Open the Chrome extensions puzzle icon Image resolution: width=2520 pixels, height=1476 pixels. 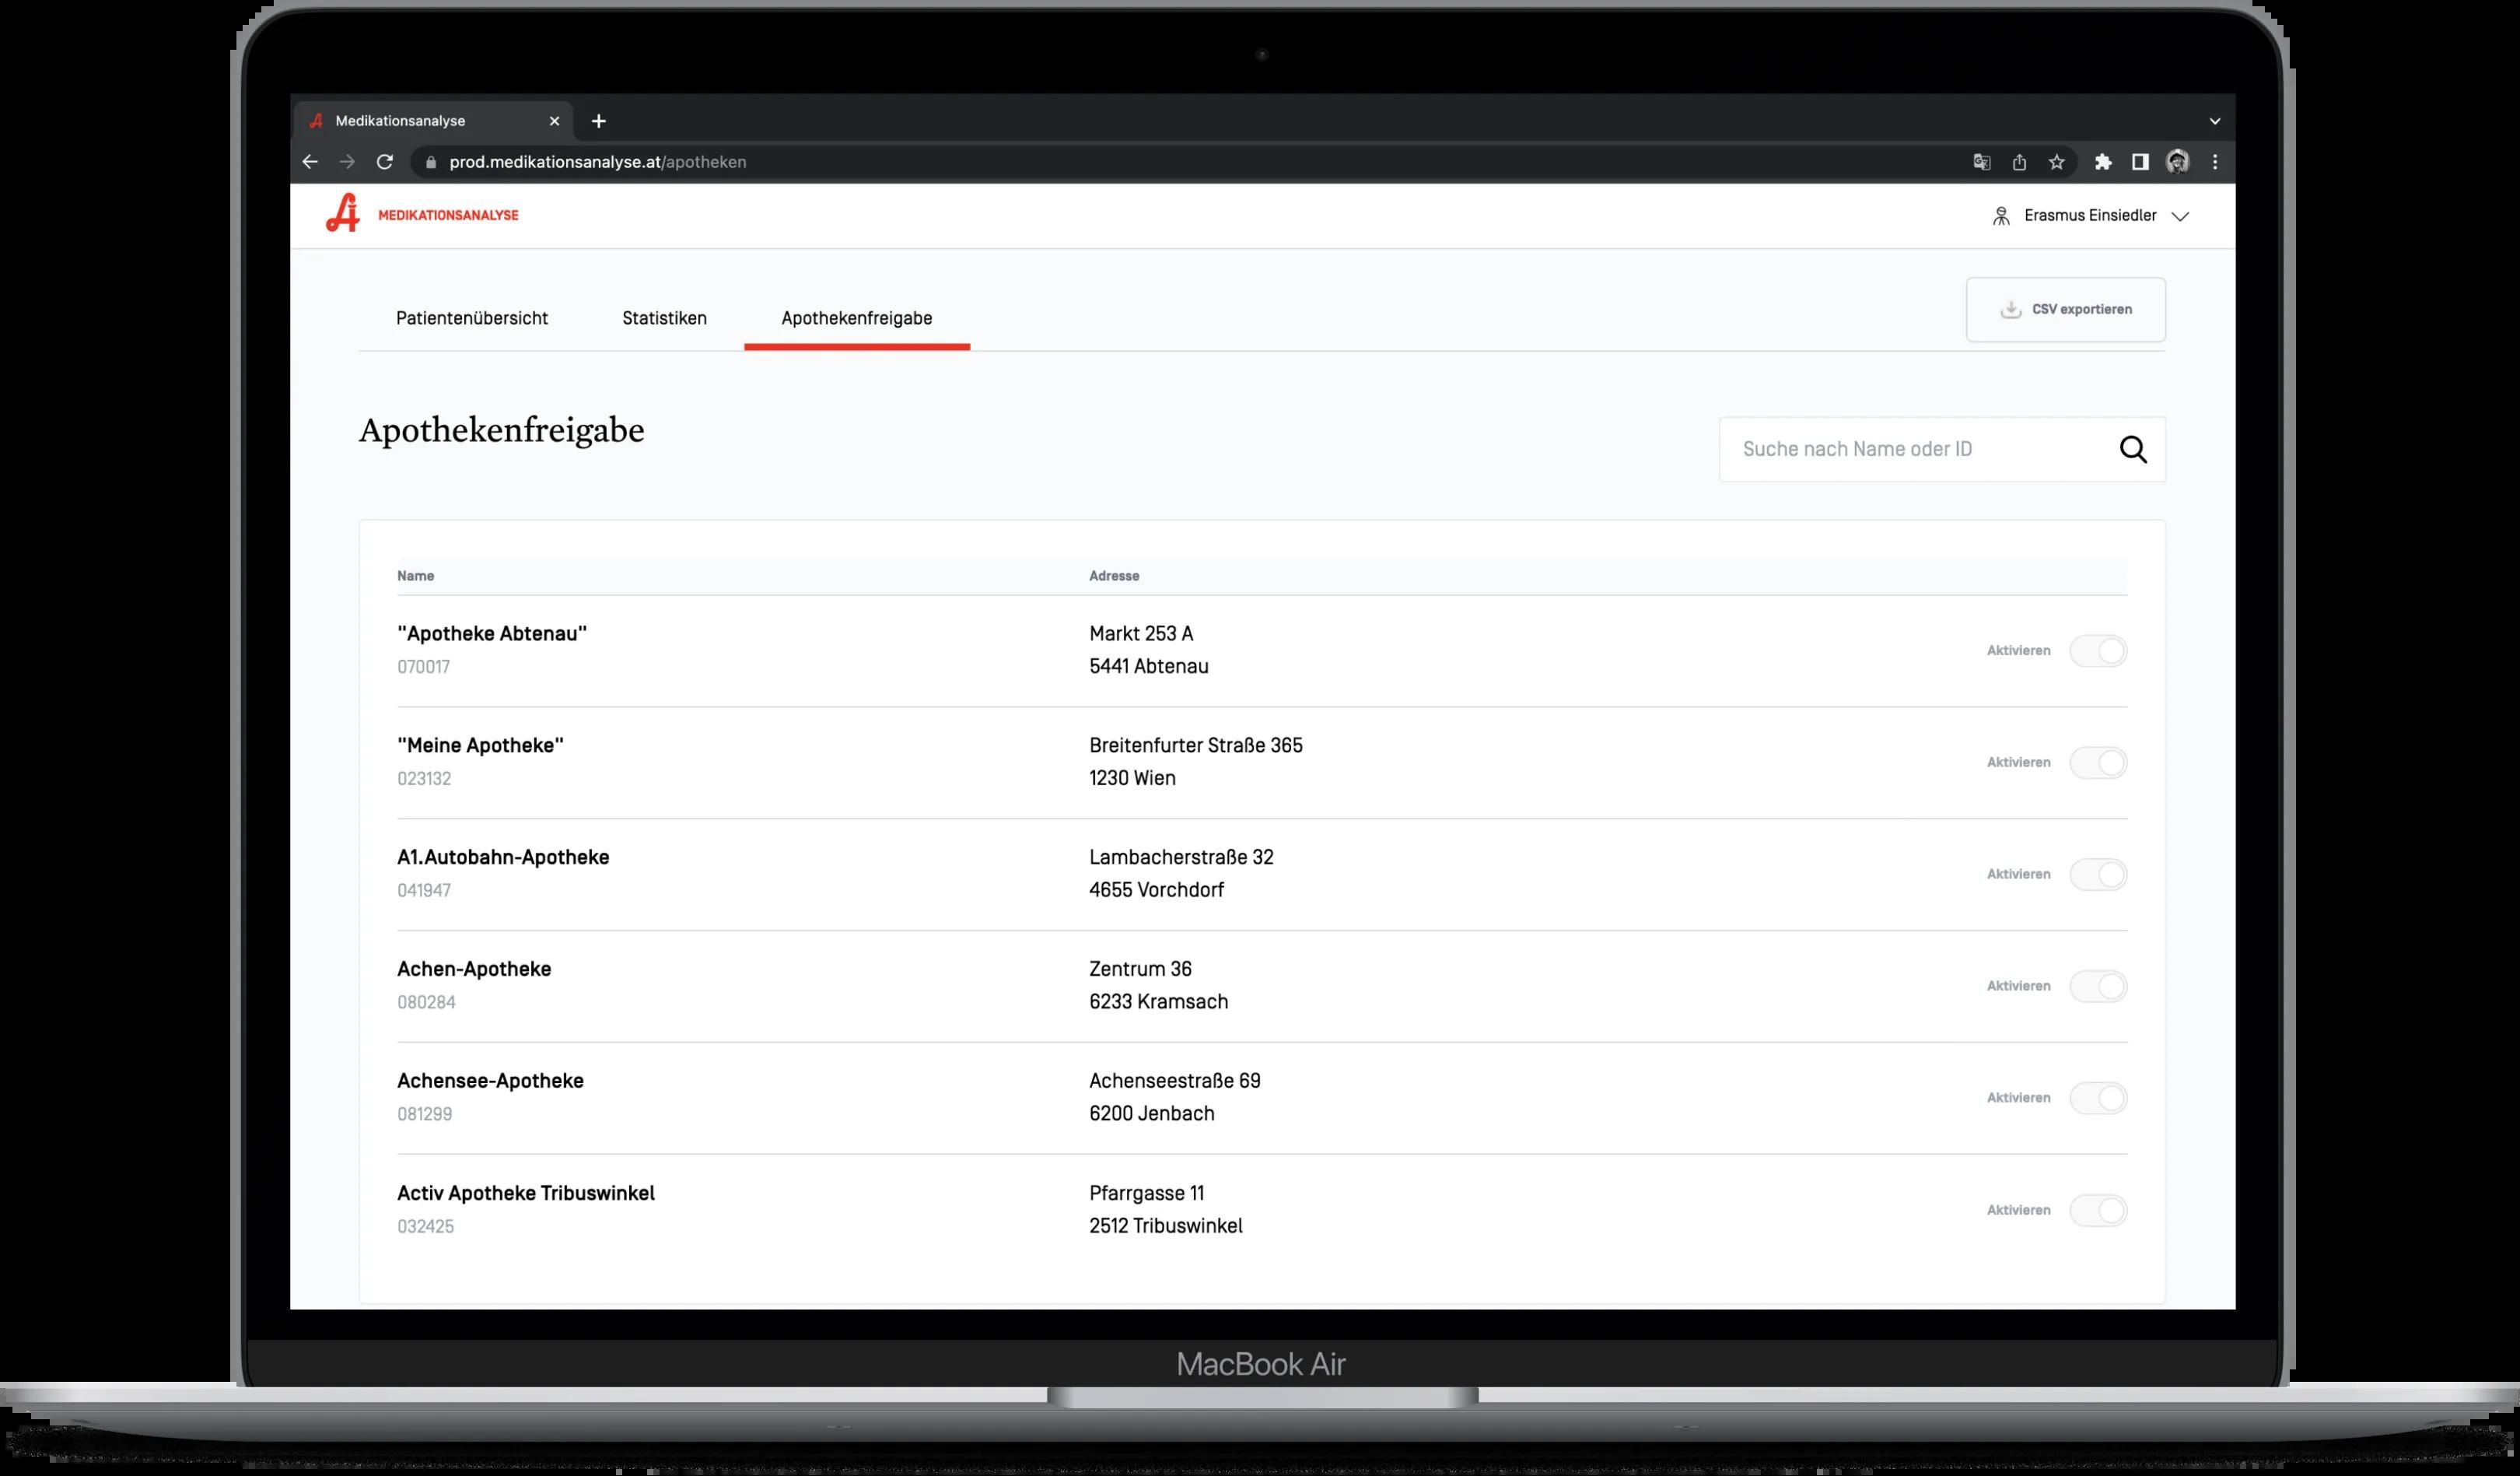2102,162
